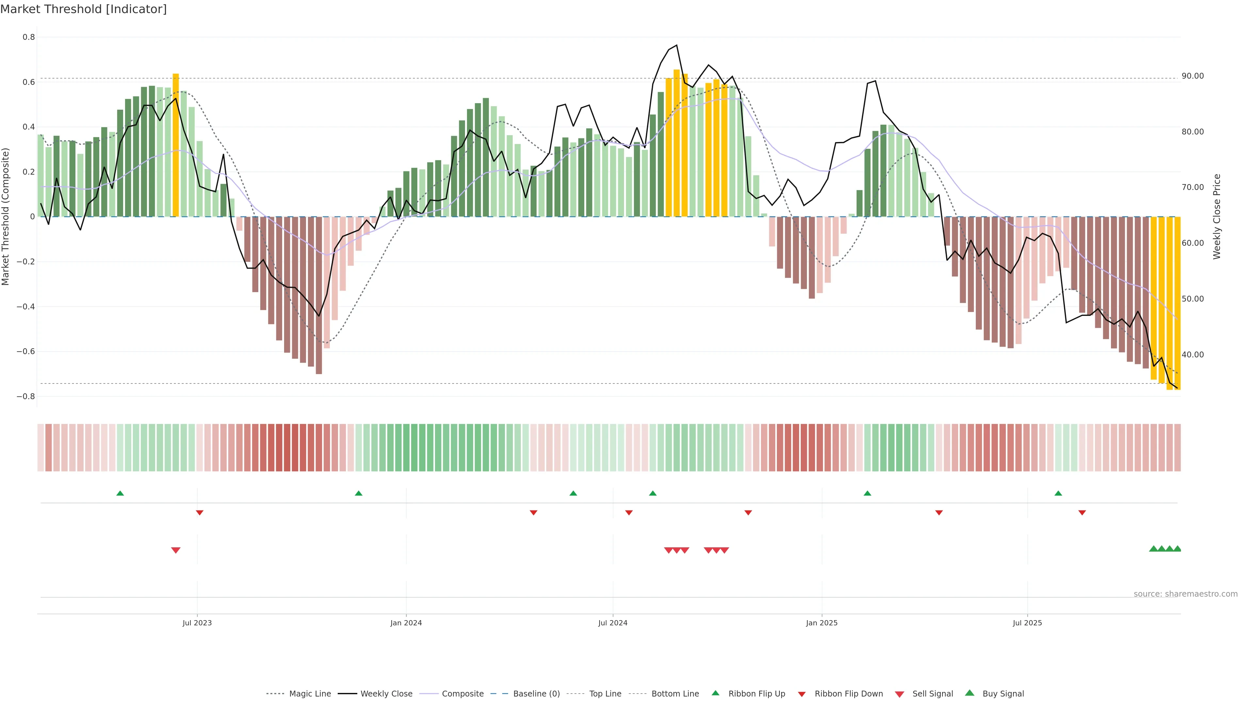Hide the Top Line via legend
This screenshot has height=705, width=1254.
pos(605,694)
